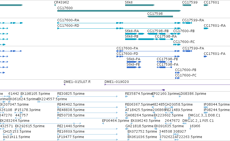Viewport: 230px width, 141px height.
Task: Click the EK198105.5prime EST label
Action: coord(35,94)
